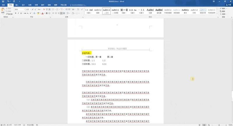Align text left
Screen dimensions: 233x126
point(53,13)
